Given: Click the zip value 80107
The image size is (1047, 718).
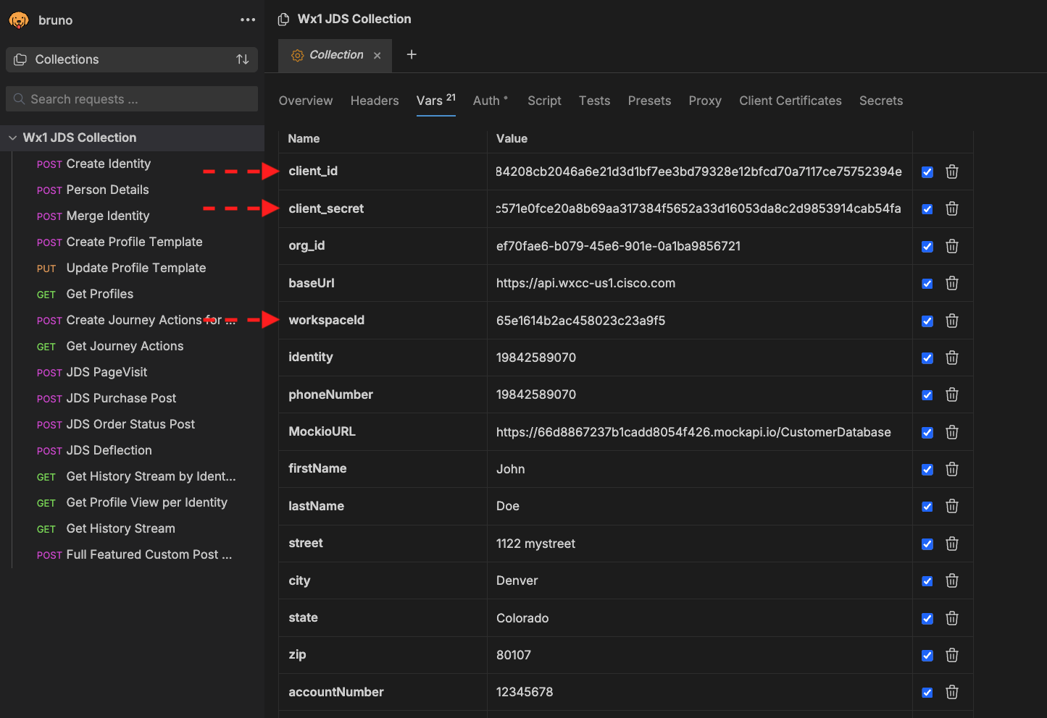Looking at the screenshot, I should click(x=514, y=655).
